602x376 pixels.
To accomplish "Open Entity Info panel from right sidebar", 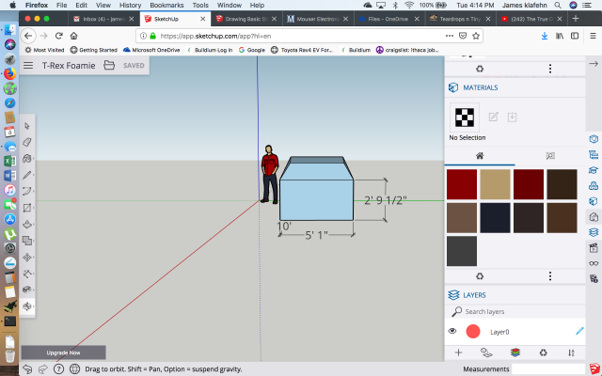I will click(594, 139).
